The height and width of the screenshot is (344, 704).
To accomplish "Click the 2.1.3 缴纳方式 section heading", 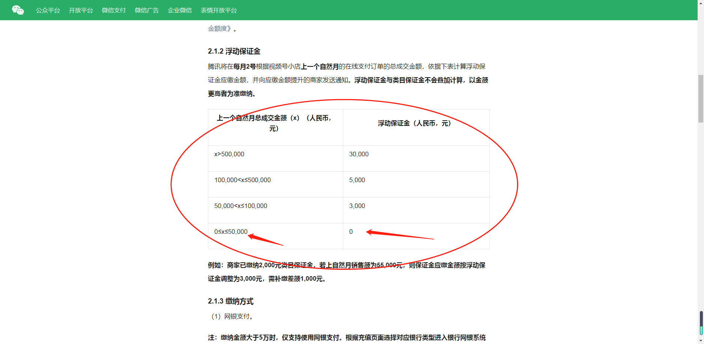I will click(x=231, y=301).
